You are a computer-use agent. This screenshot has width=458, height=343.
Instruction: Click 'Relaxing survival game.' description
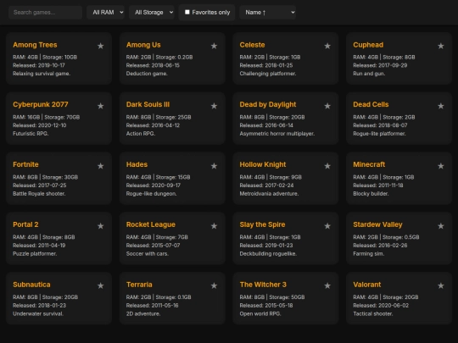42,74
